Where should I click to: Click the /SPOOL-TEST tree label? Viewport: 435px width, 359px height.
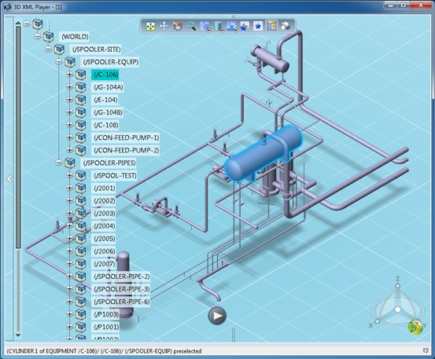(115, 175)
